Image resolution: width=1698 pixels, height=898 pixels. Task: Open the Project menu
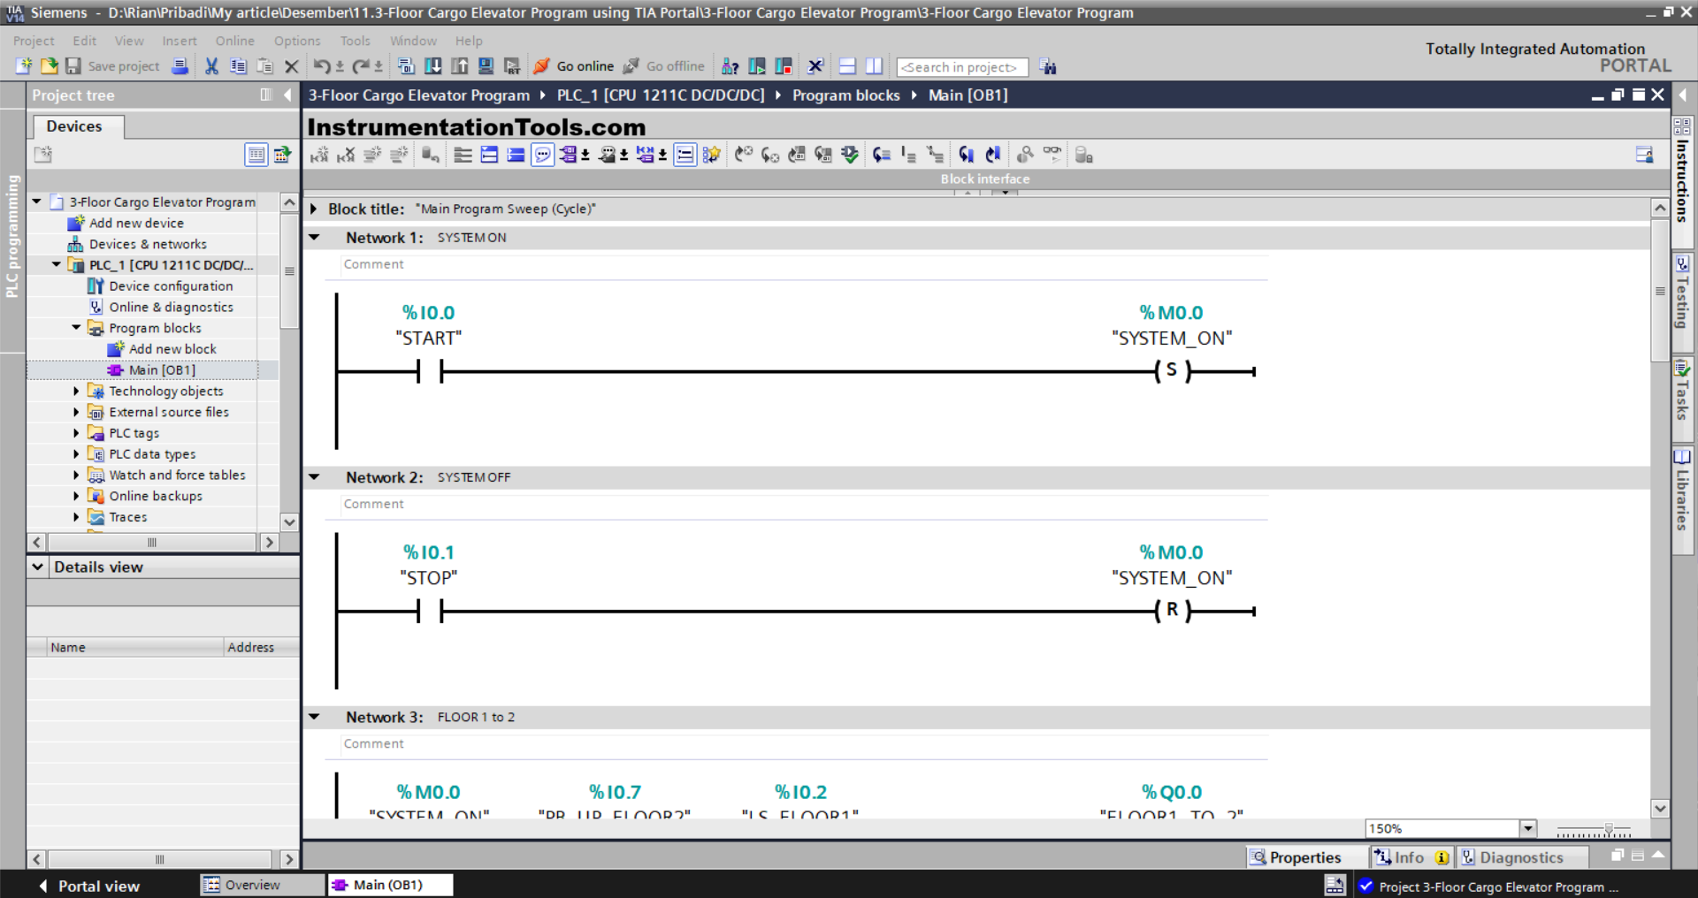[x=34, y=41]
